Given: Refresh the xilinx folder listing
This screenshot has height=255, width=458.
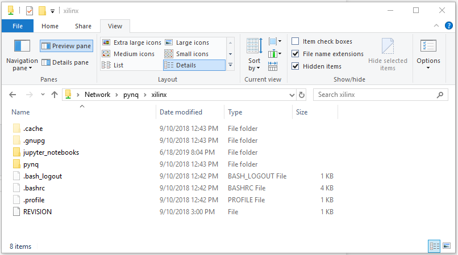Looking at the screenshot, I should point(302,95).
